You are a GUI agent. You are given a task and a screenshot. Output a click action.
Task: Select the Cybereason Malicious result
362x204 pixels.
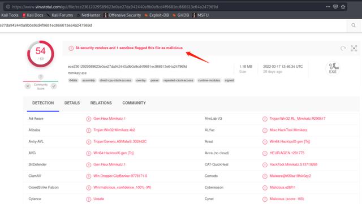tap(283, 188)
